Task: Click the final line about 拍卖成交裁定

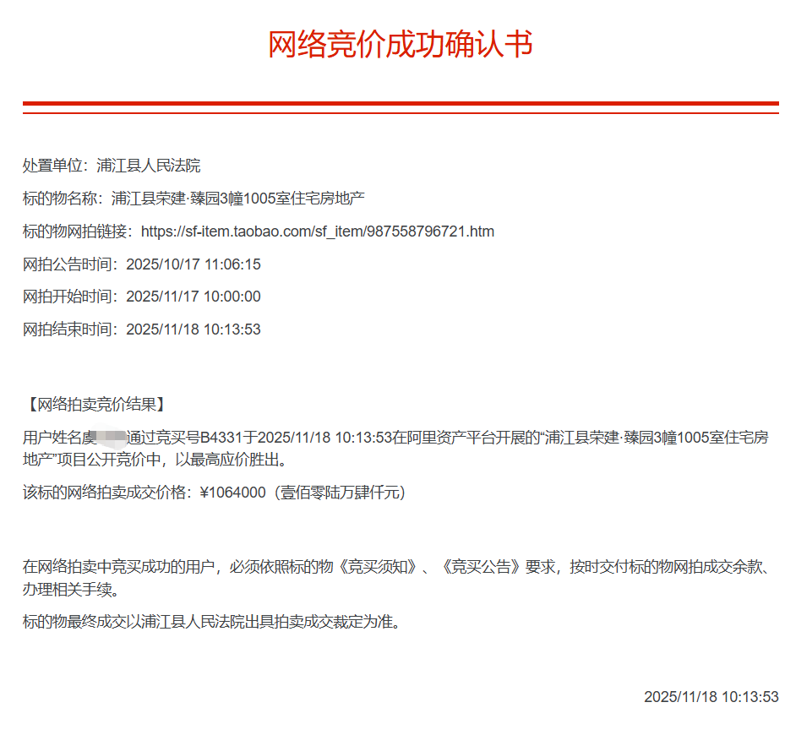Action: pyautogui.click(x=210, y=623)
